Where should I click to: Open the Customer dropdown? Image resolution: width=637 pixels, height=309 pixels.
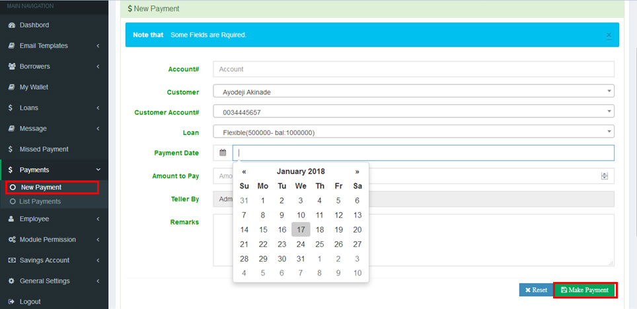[413, 92]
